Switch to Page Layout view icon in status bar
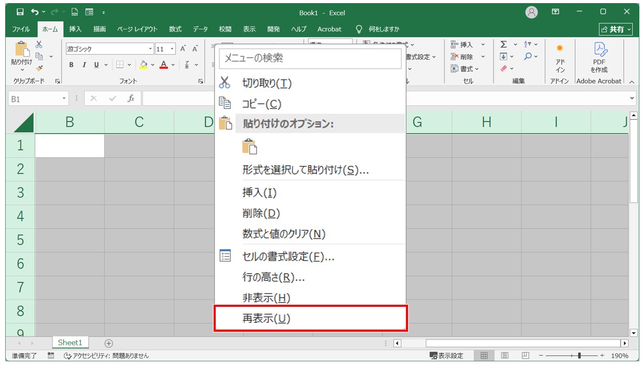The height and width of the screenshot is (366, 643). point(504,356)
